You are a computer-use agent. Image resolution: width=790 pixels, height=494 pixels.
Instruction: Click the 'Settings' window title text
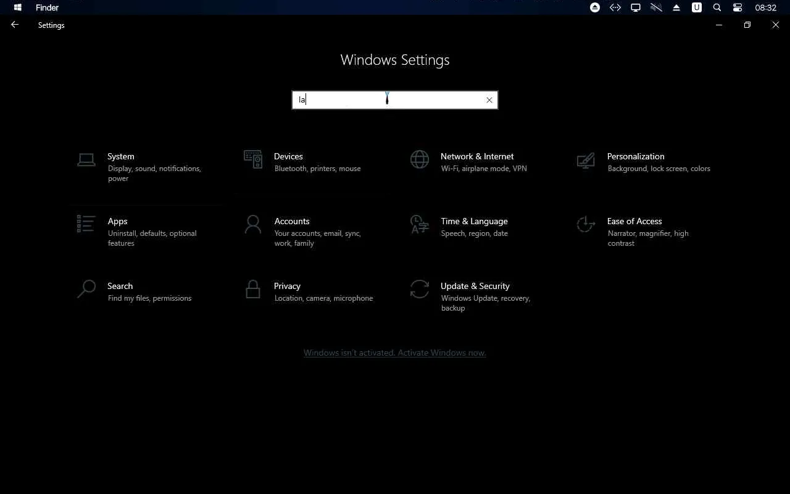51,25
